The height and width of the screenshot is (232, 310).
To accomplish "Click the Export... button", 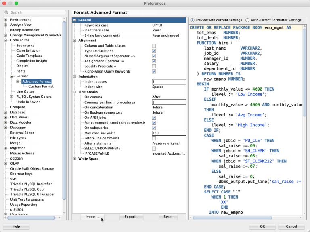I will (132, 217).
